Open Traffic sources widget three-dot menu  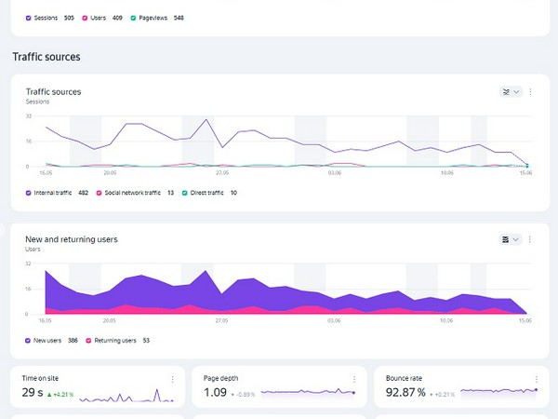(x=530, y=92)
